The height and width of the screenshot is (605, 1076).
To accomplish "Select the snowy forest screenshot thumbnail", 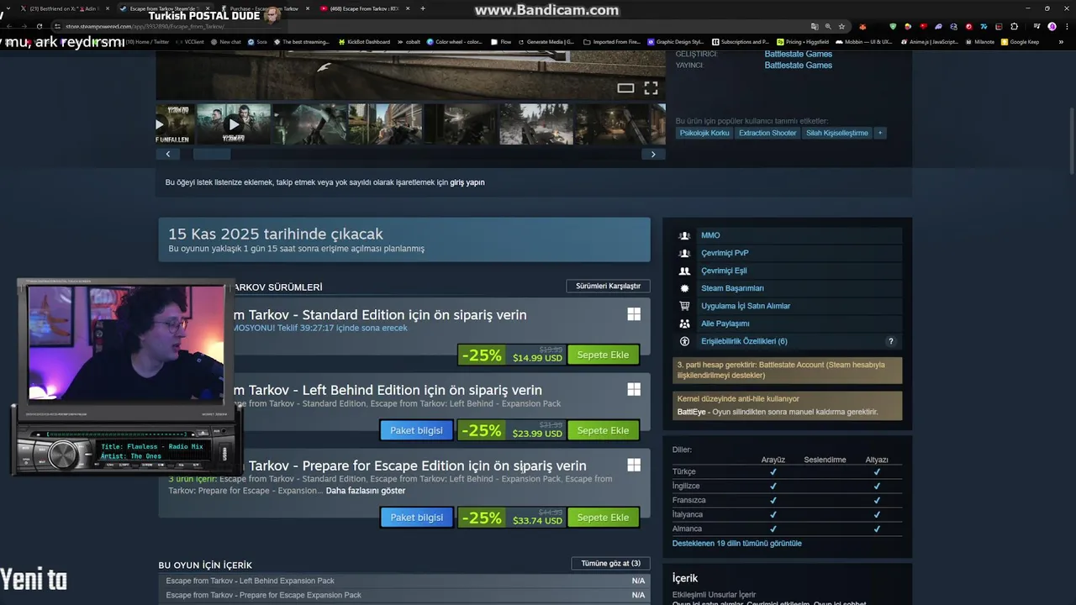I will tap(536, 124).
